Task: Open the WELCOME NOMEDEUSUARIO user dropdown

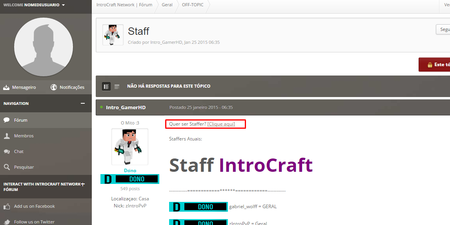Action: point(34,5)
